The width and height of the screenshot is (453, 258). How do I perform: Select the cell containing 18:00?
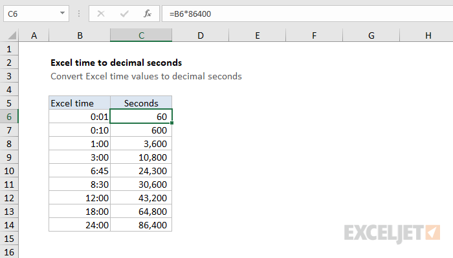click(80, 212)
